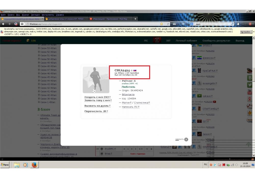Screen dimensions: 255x178
Task: Click 'Заявить тову с ним' link
Action: pyautogui.click(x=97, y=100)
